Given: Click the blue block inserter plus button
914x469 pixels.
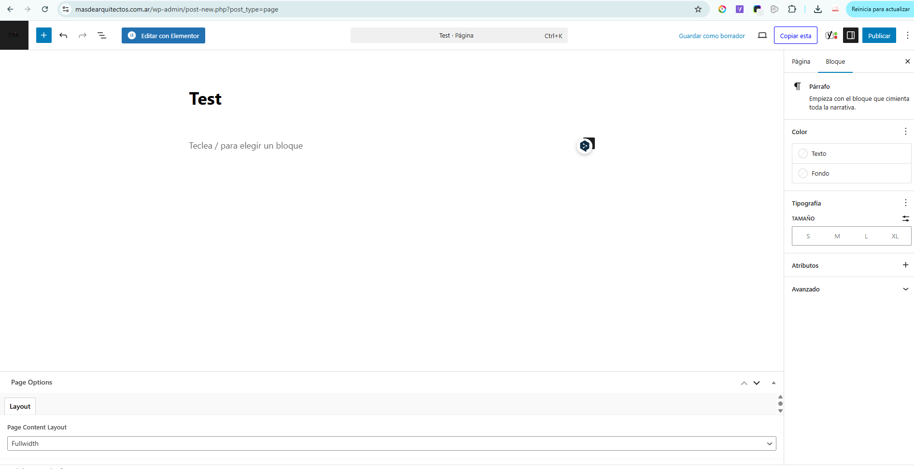Looking at the screenshot, I should tap(44, 35).
